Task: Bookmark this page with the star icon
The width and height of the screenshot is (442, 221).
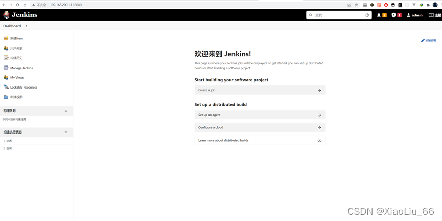Action: tap(356, 5)
